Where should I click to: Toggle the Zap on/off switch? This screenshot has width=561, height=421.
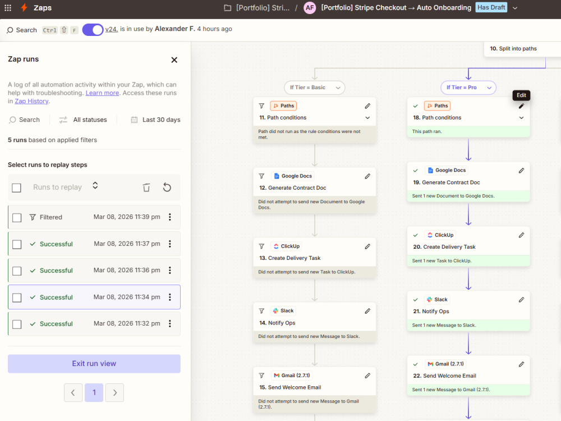coord(93,30)
